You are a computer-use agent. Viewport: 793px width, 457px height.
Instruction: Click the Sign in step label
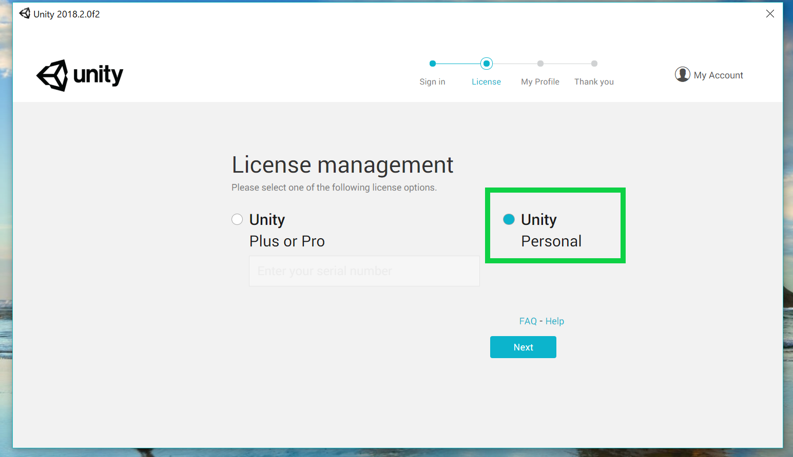(432, 82)
